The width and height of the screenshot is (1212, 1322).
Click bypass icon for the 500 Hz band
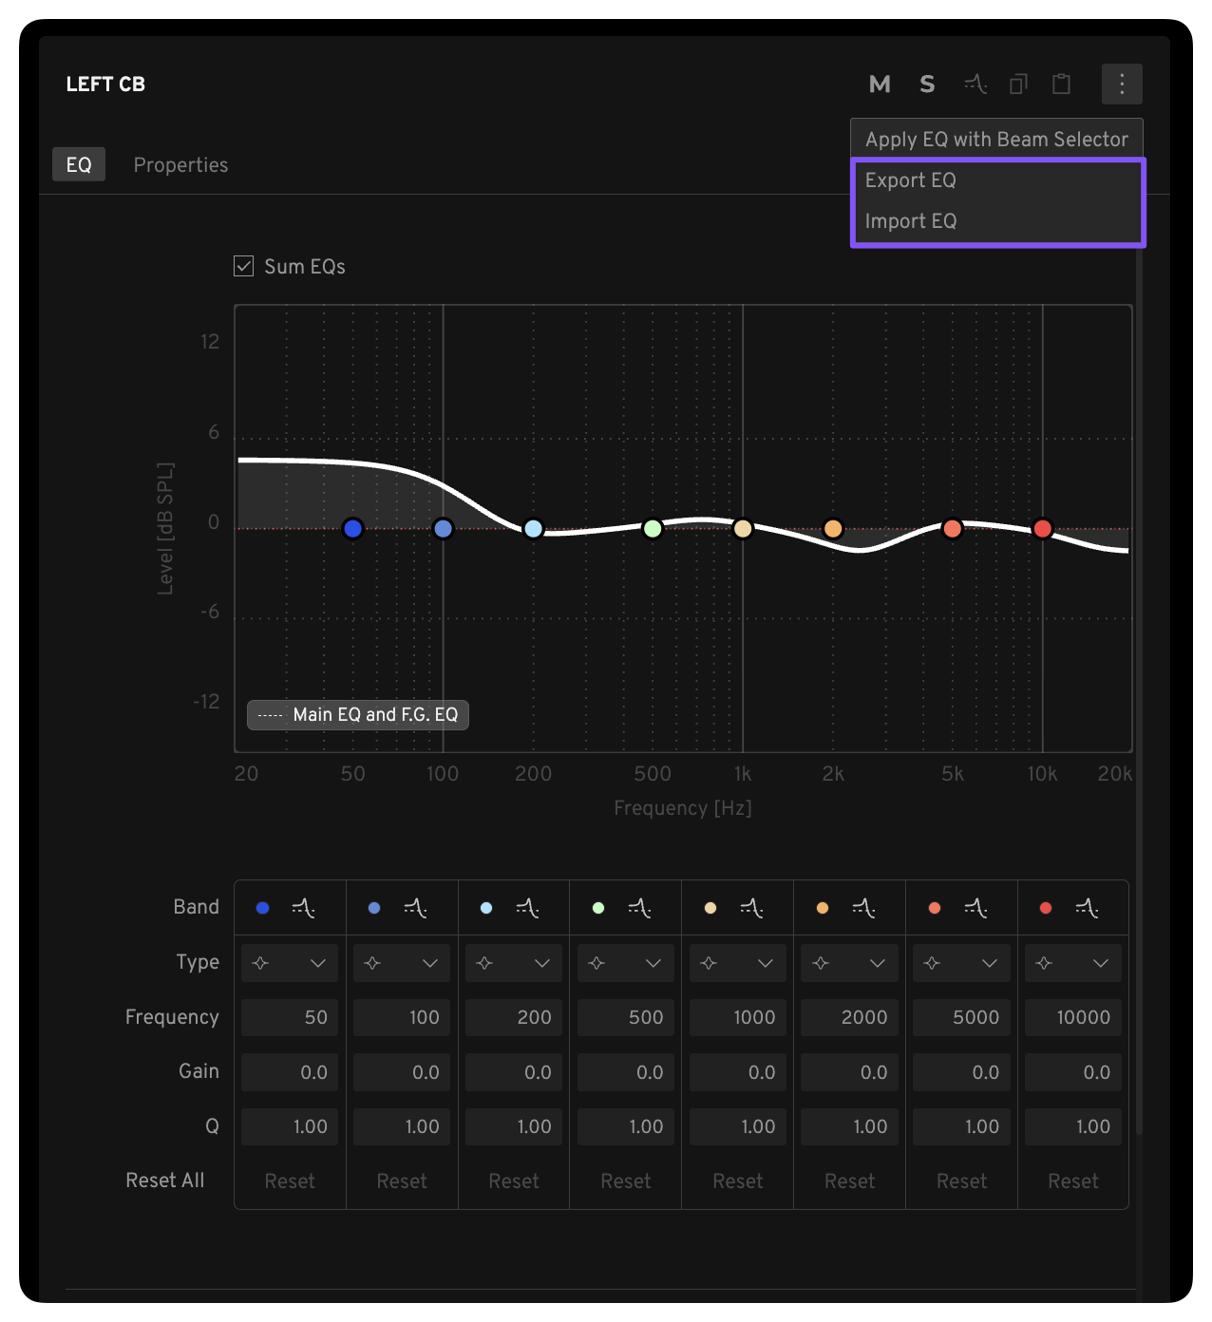tap(640, 909)
